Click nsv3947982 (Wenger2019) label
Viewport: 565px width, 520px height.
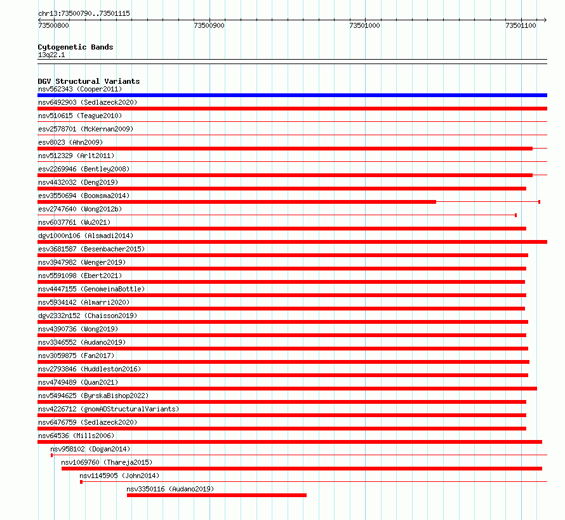point(82,262)
